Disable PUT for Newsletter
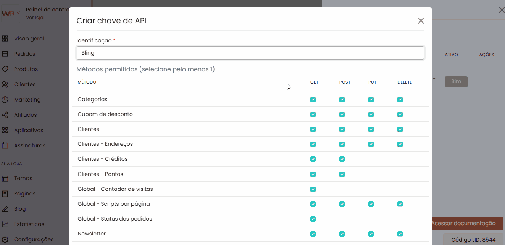The image size is (505, 245). tap(371, 234)
